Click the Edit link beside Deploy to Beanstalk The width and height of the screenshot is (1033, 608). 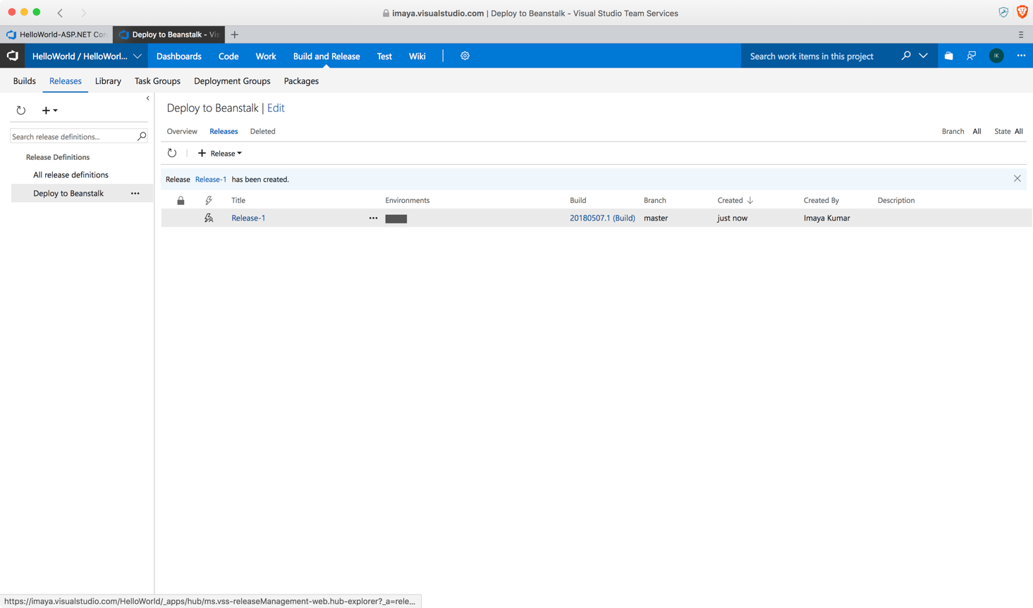[276, 108]
